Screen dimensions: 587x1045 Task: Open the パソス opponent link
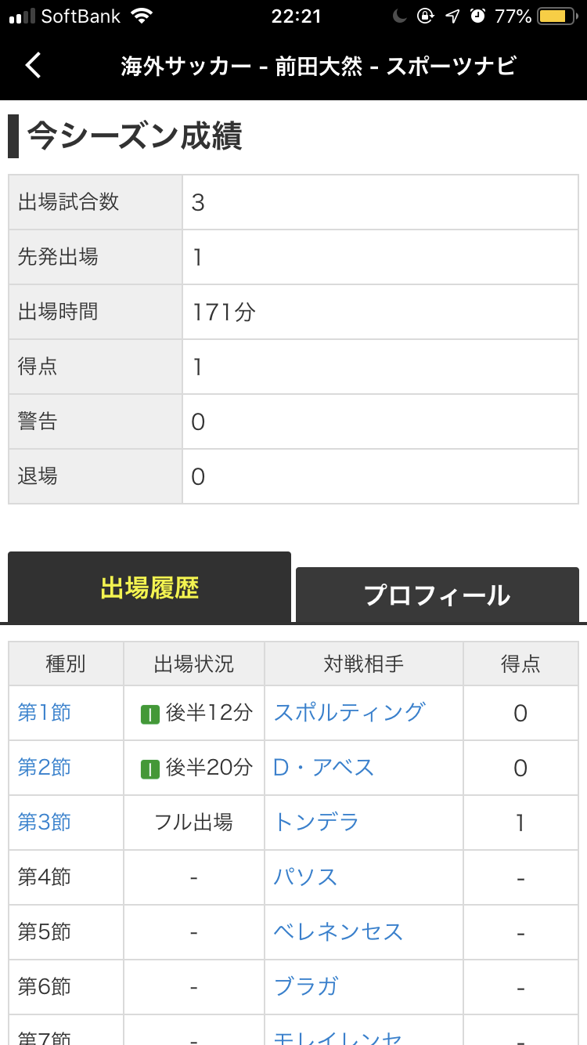tap(305, 877)
